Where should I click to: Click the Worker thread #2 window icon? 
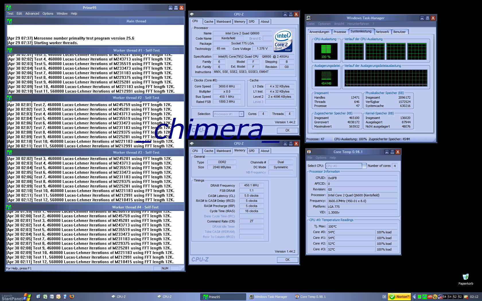click(9, 98)
